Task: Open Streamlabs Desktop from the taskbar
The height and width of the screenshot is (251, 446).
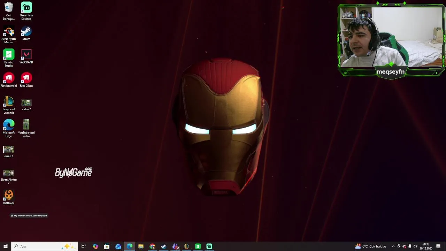Action: pyautogui.click(x=209, y=246)
